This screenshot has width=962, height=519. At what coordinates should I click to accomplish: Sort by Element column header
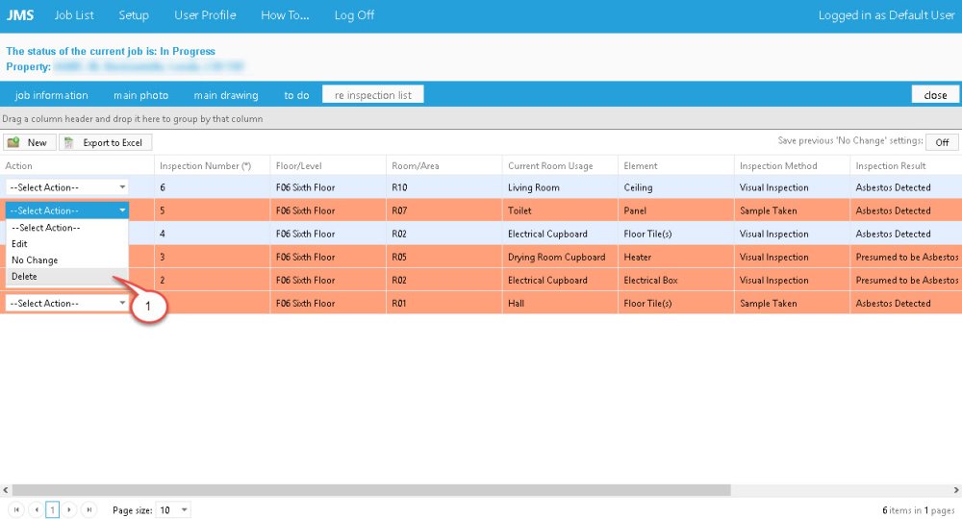pyautogui.click(x=641, y=166)
